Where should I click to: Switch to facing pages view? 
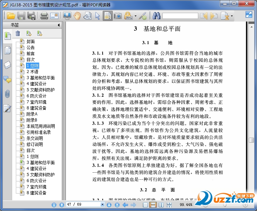tap(161, 205)
